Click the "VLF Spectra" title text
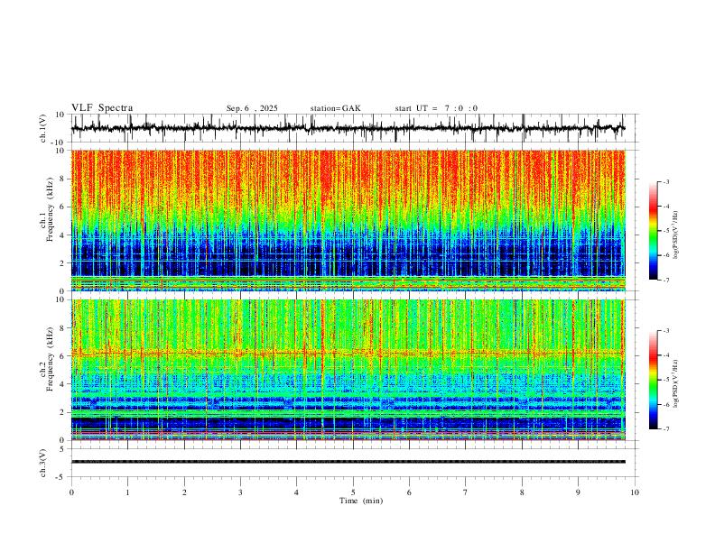This screenshot has height=552, width=715. pos(102,108)
